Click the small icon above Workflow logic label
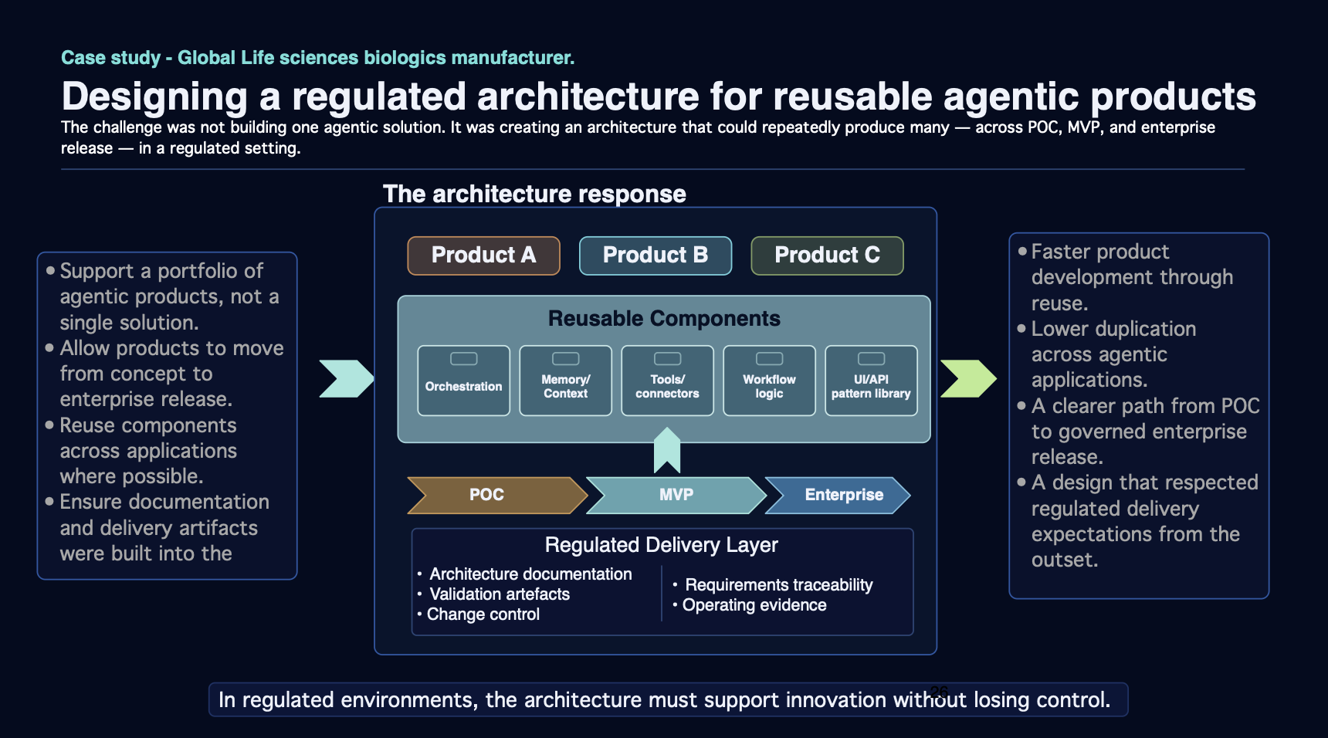Screen dimensions: 1328x738 point(769,358)
